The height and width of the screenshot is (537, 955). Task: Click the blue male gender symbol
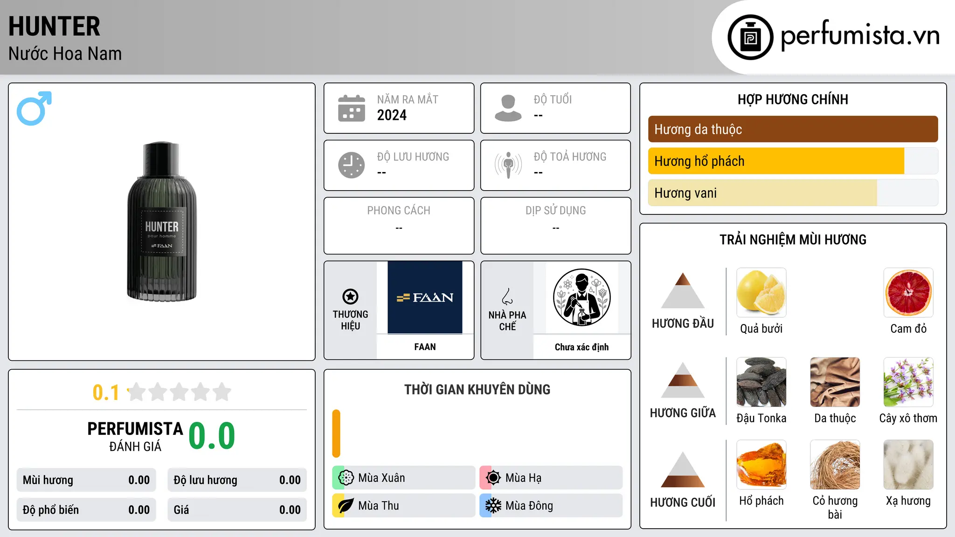34,108
